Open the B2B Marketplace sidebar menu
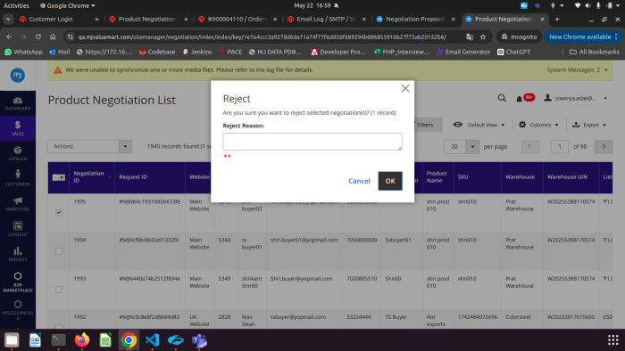The height and width of the screenshot is (351, 625). [18, 282]
